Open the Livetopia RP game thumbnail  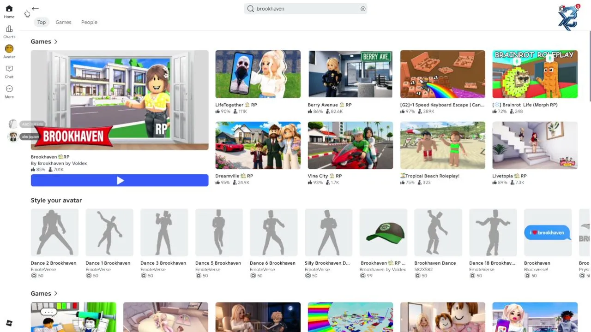[x=535, y=145]
